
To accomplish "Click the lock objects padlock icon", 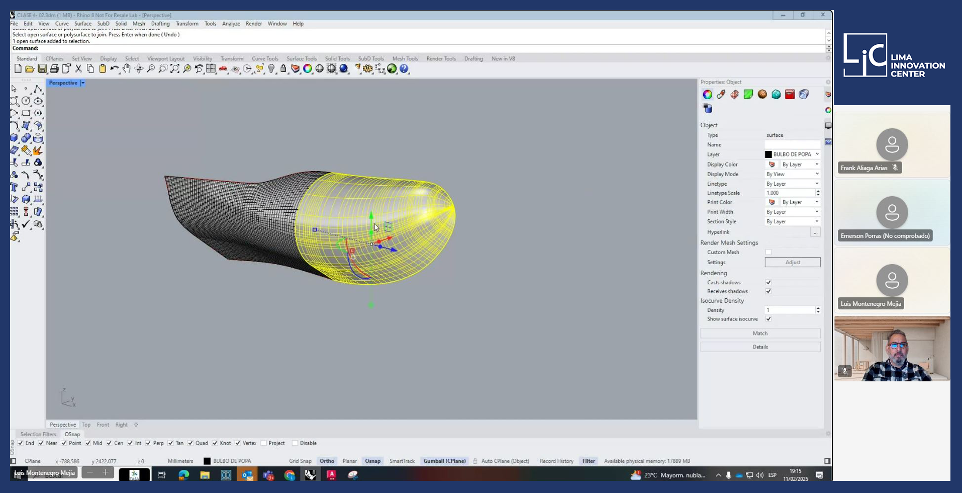I will pyautogui.click(x=283, y=69).
